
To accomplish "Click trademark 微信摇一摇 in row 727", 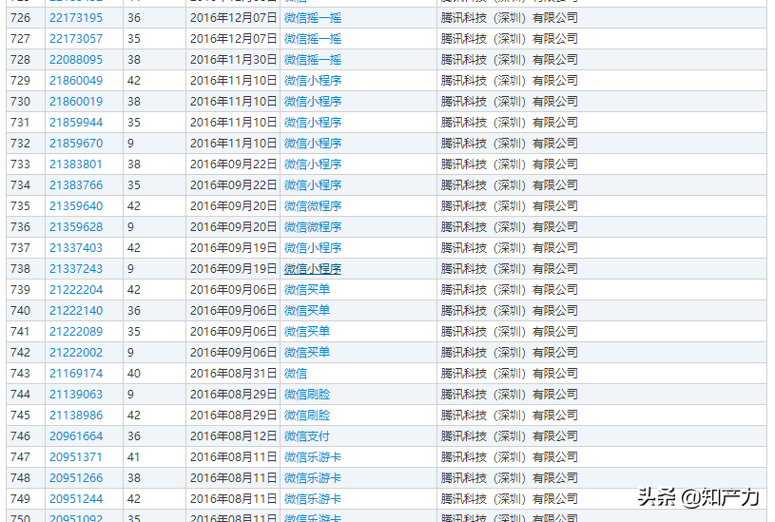I will coord(312,39).
